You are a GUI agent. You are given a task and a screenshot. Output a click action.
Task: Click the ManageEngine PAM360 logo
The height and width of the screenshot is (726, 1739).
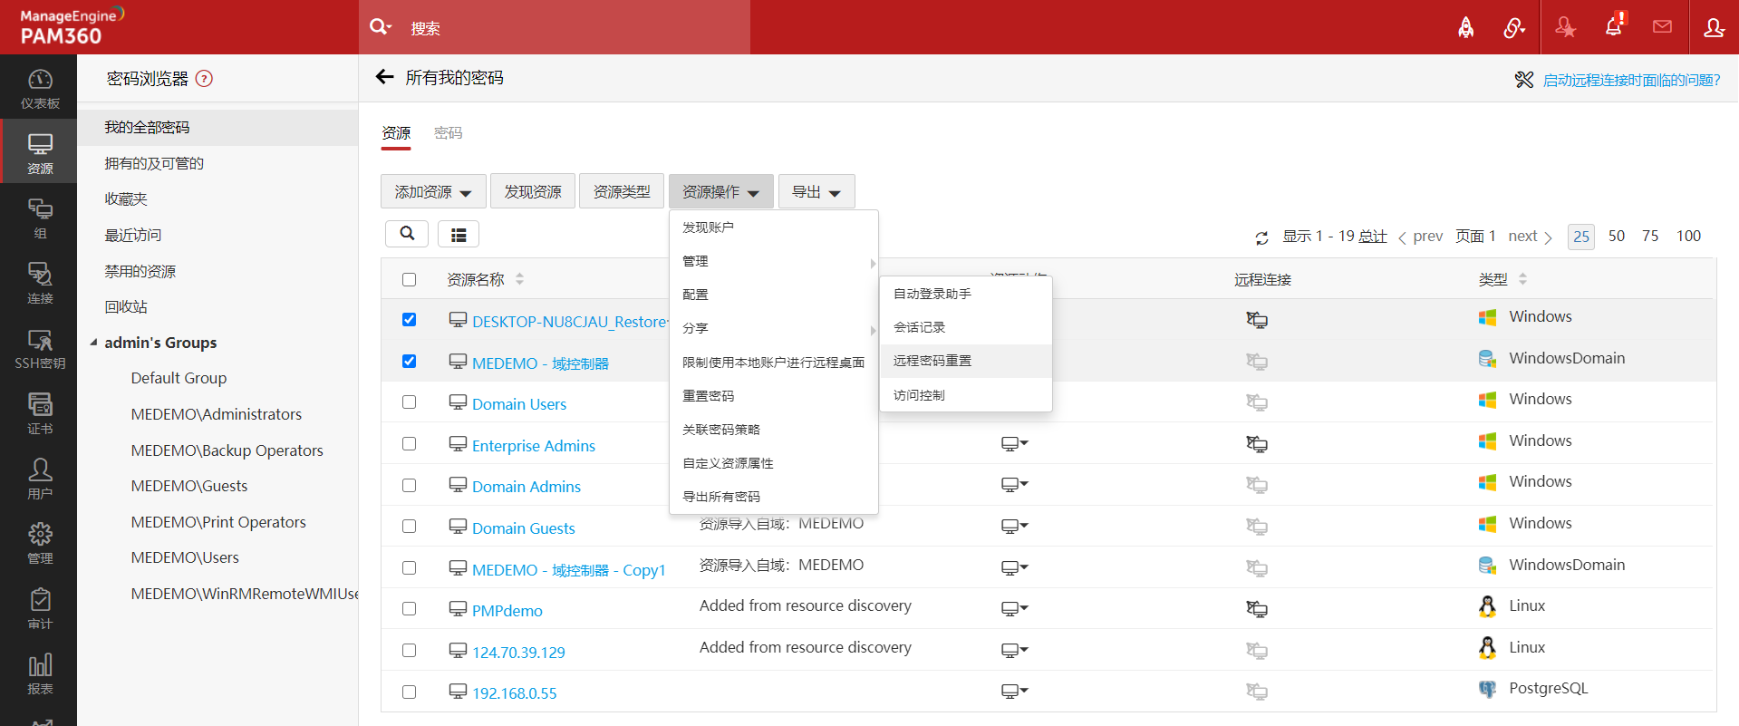click(72, 27)
